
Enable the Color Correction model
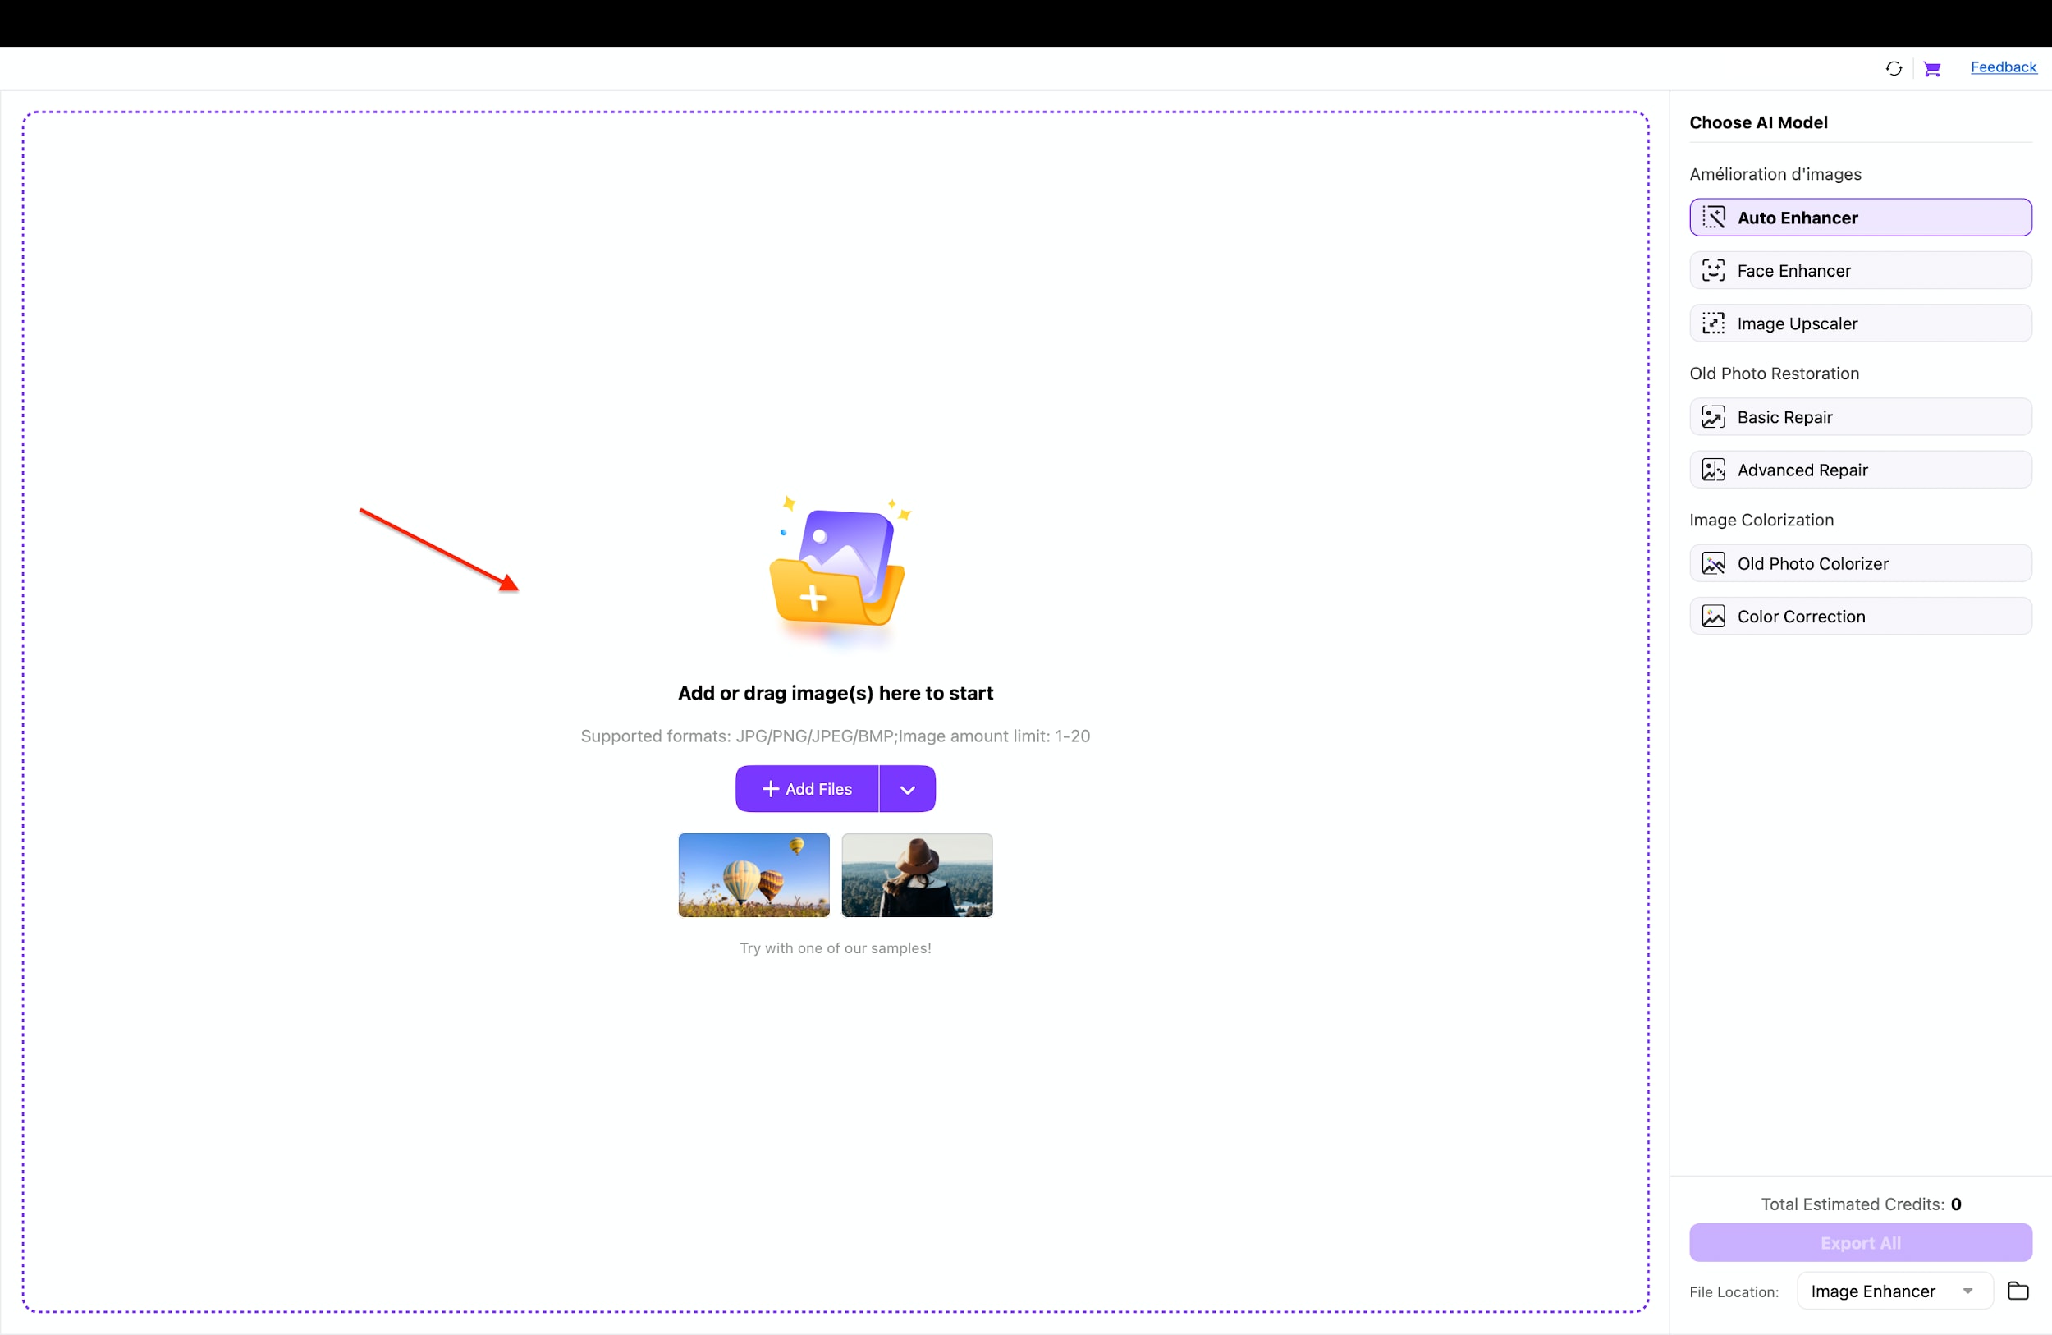pyautogui.click(x=1860, y=616)
